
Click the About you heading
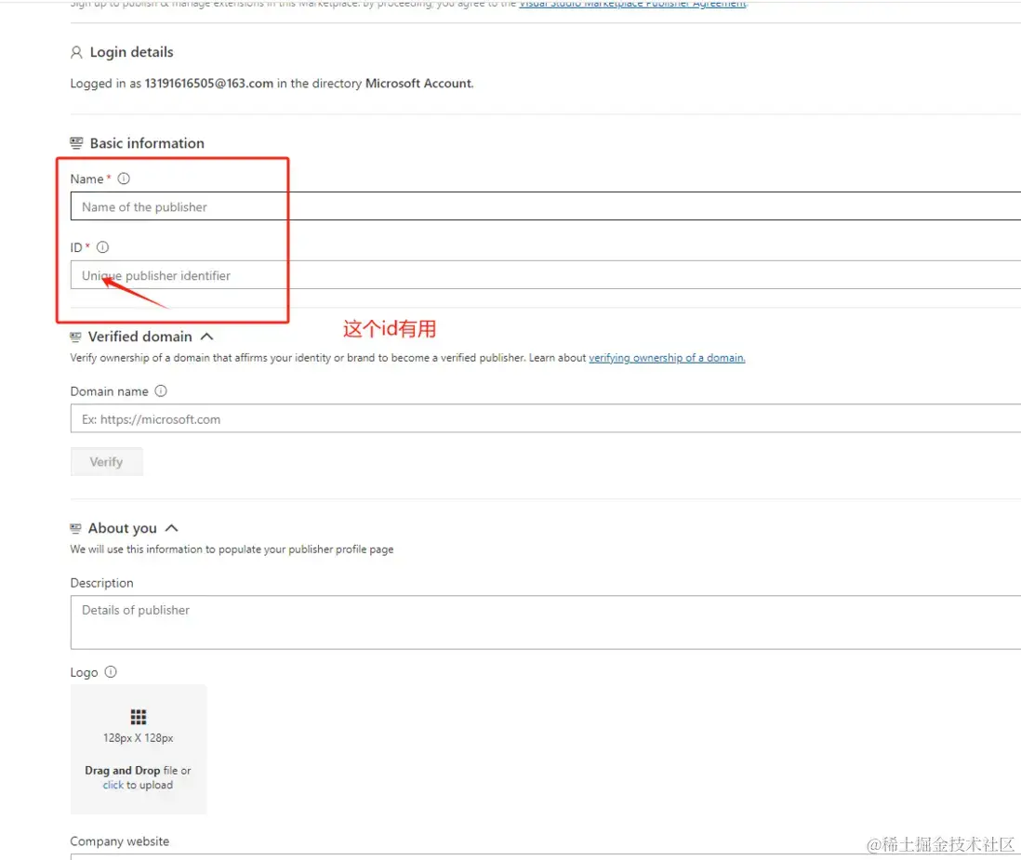(123, 528)
